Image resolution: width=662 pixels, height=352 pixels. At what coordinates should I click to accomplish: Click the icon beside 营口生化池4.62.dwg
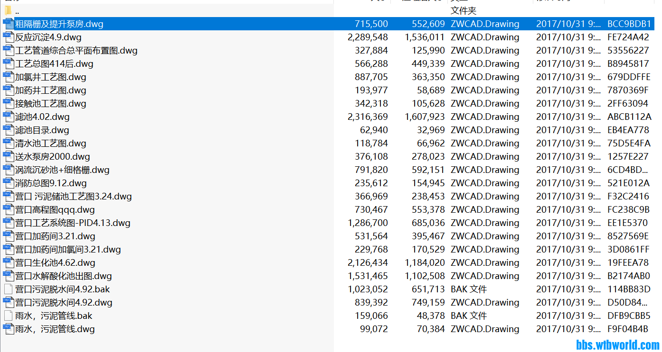pyautogui.click(x=8, y=262)
